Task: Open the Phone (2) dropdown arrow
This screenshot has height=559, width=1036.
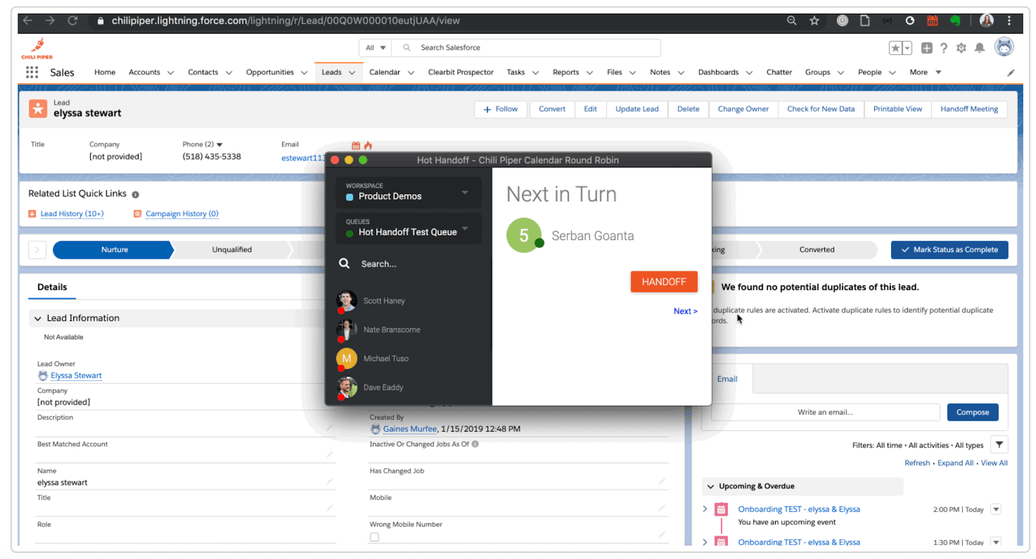Action: point(220,144)
